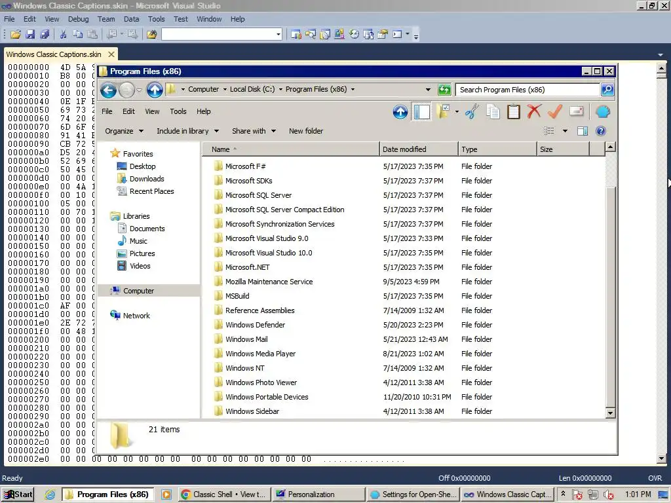Open Folder Options icon in Classic Shell toolbar

444,112
